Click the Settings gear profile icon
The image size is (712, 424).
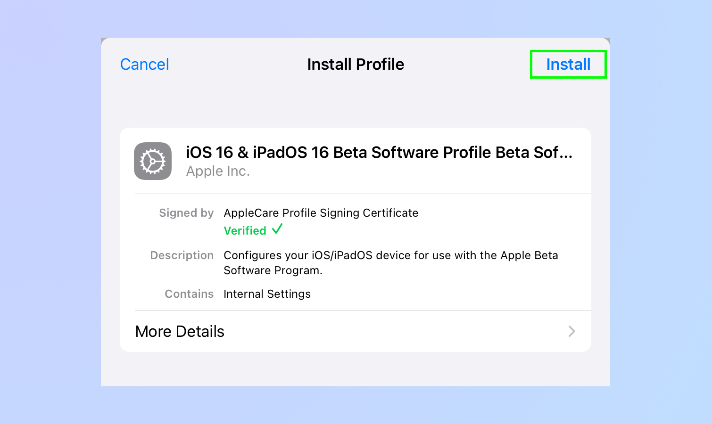[153, 161]
